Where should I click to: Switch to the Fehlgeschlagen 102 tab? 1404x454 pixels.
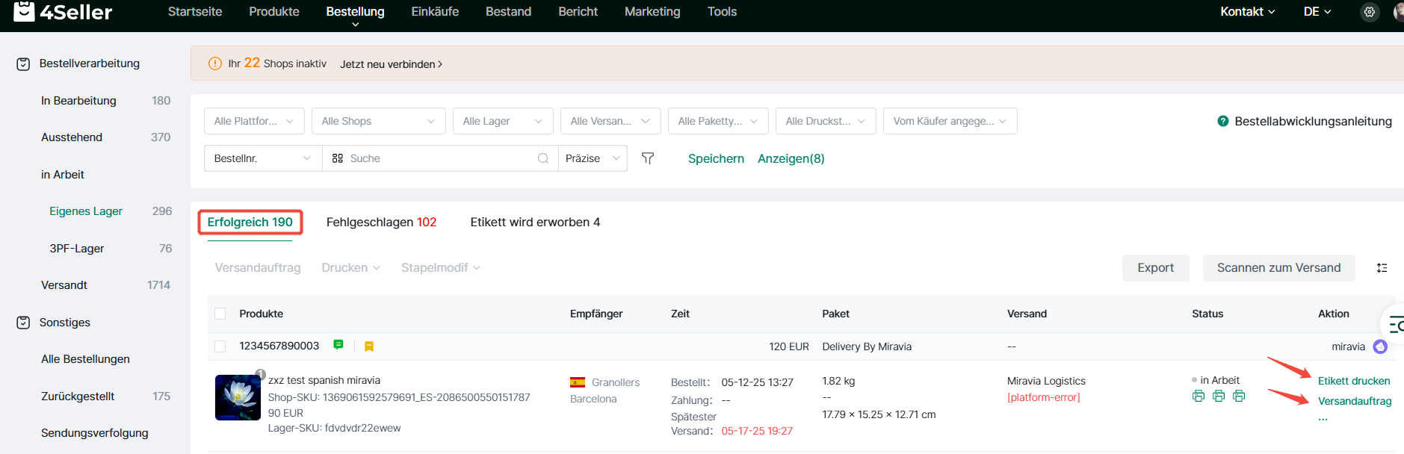point(381,223)
